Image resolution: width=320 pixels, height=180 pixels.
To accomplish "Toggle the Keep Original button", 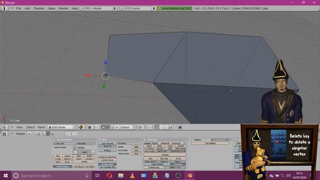I will click(x=156, y=164).
